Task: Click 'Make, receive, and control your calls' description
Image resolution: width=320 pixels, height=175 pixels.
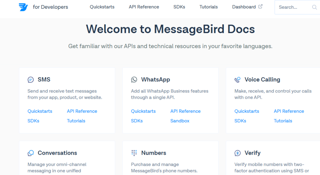Action: (x=273, y=94)
